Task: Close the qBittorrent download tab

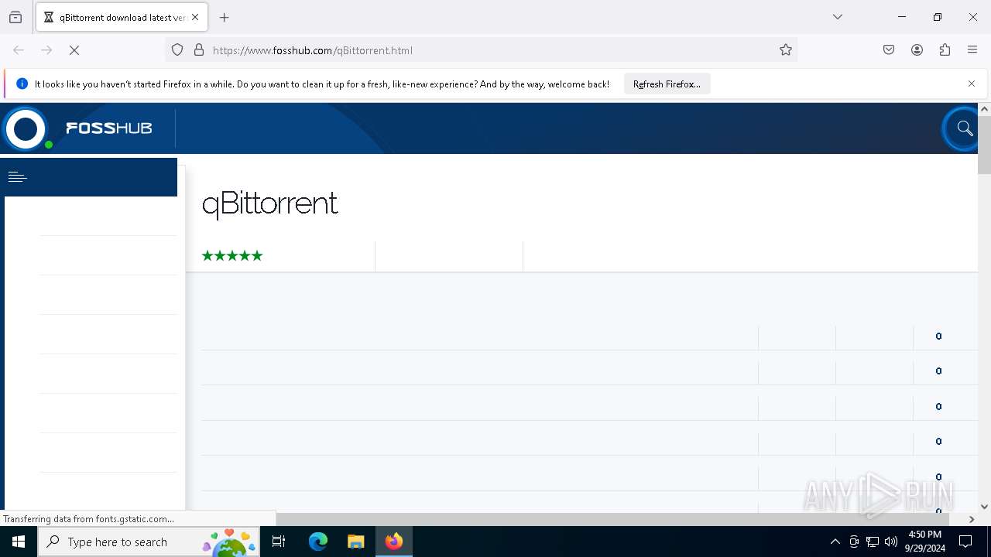Action: point(195,17)
